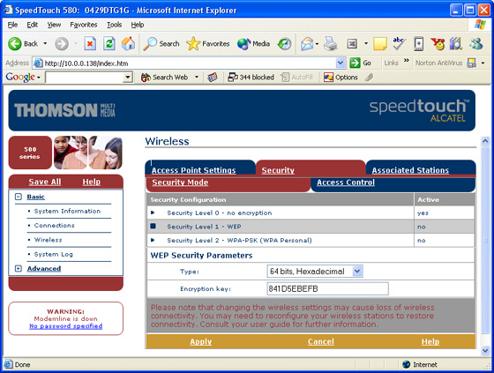This screenshot has width=494, height=373.
Task: Click Save All in sidebar
Action: click(45, 182)
